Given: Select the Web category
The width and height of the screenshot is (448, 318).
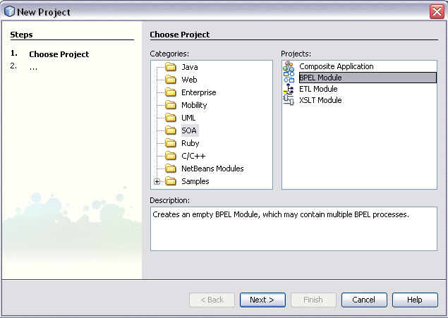Looking at the screenshot, I should coord(189,80).
